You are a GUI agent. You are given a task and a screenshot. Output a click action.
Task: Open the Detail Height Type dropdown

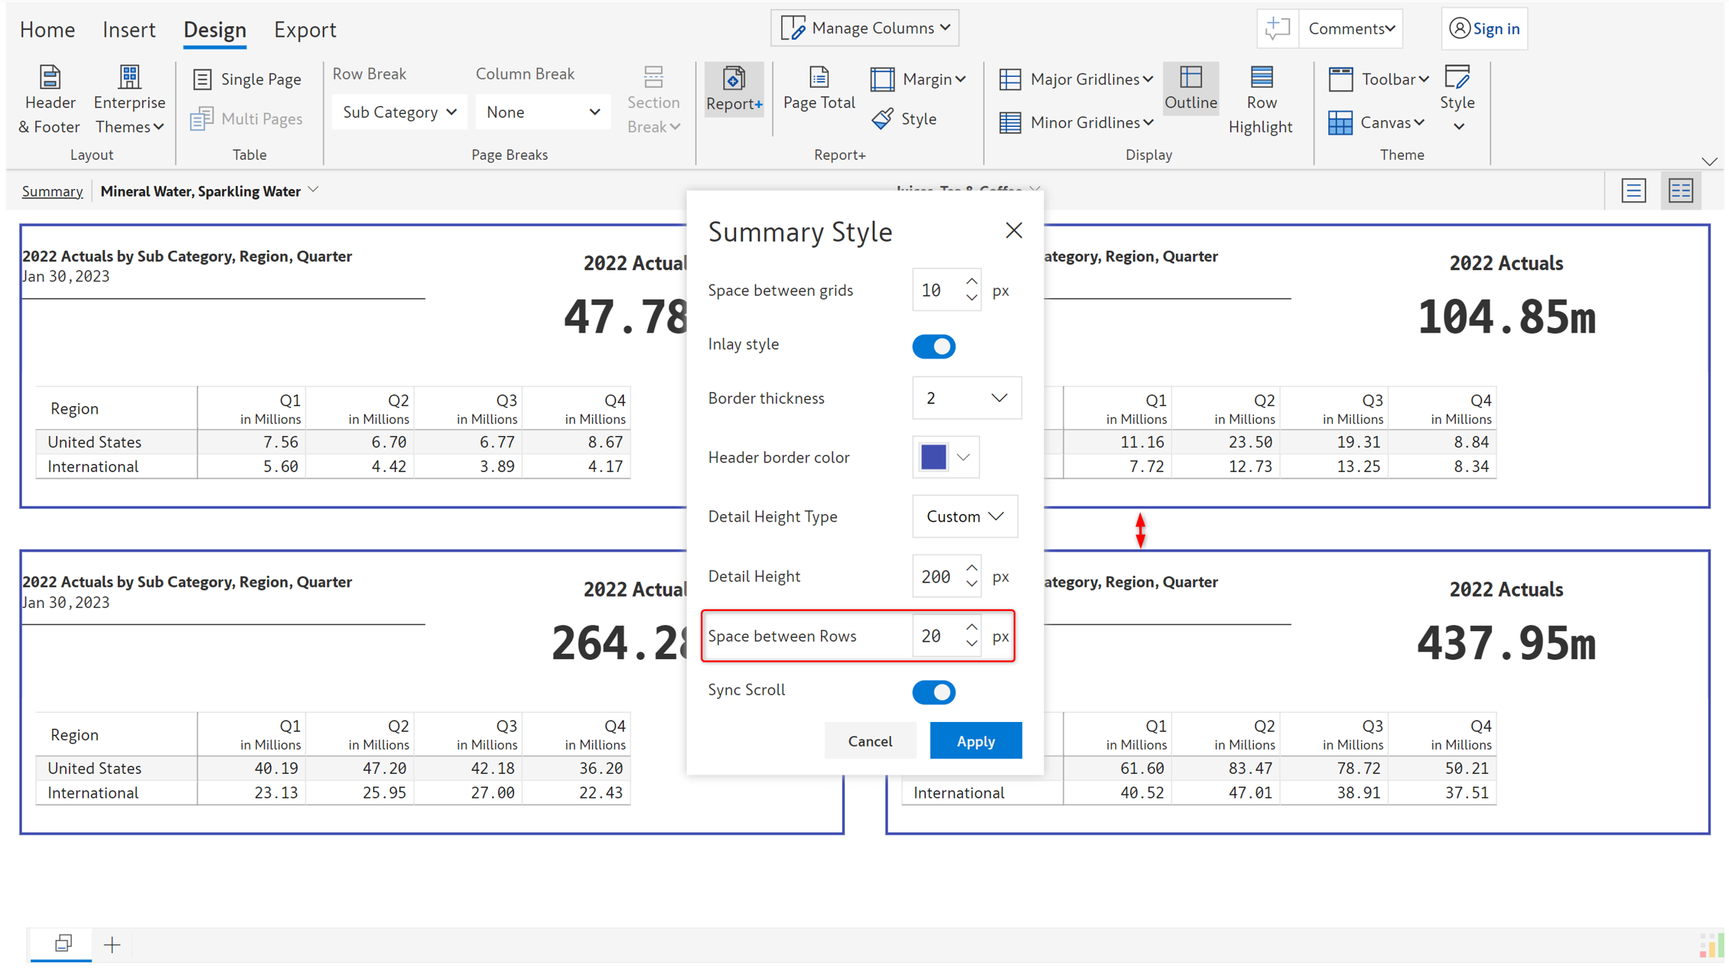click(964, 516)
